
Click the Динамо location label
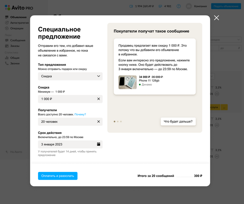[x=147, y=84]
